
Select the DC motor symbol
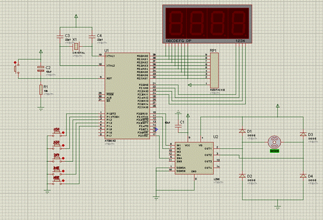coord(274,142)
